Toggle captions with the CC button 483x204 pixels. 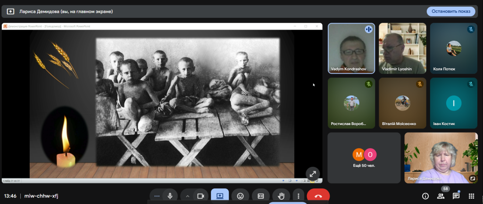[x=260, y=196]
